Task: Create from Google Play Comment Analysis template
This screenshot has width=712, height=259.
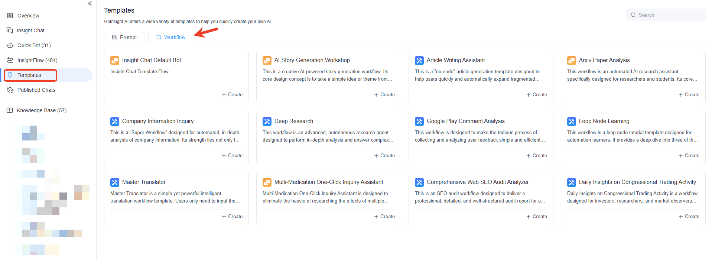Action: pyautogui.click(x=537, y=156)
